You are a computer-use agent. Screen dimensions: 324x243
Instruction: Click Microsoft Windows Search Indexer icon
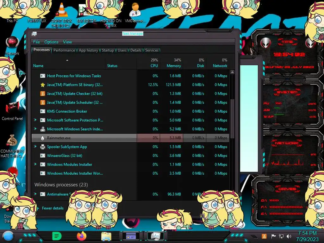pos(43,129)
